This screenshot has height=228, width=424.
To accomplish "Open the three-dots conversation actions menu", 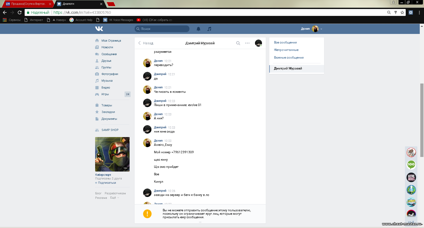I will (247, 43).
